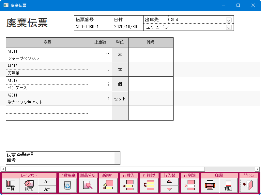Click the 全数廃棄 recycle bin icon
The height and width of the screenshot is (195, 261).
coord(68,186)
